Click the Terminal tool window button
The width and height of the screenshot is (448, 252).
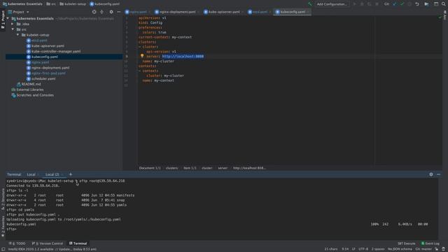pyautogui.click(x=78, y=244)
